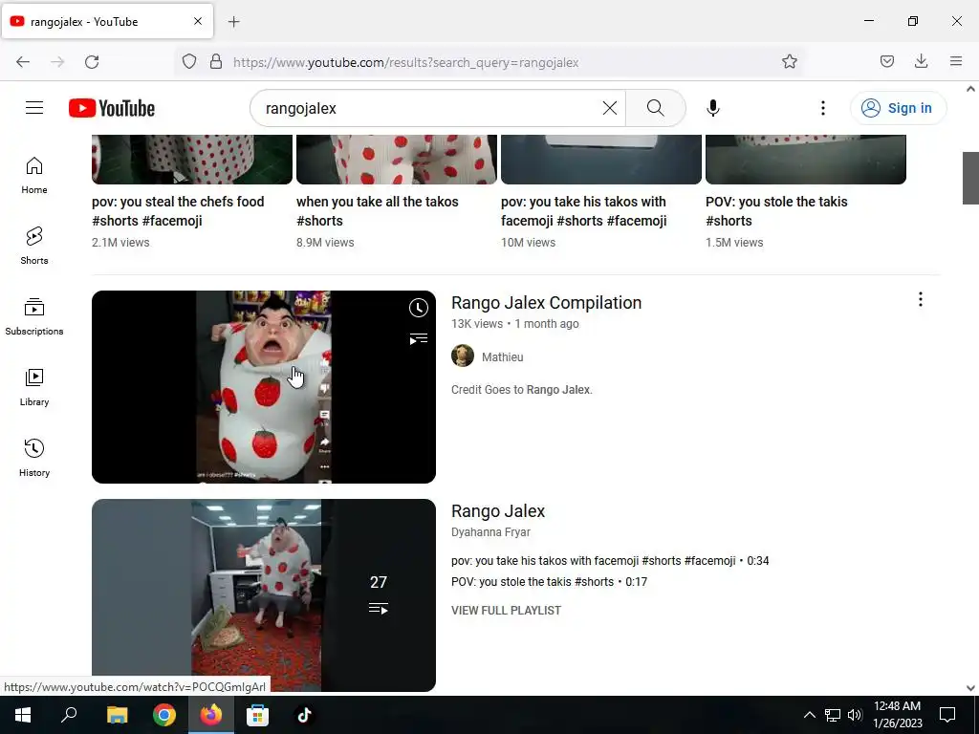Click VIEW FULL PLAYLIST

coord(507,611)
